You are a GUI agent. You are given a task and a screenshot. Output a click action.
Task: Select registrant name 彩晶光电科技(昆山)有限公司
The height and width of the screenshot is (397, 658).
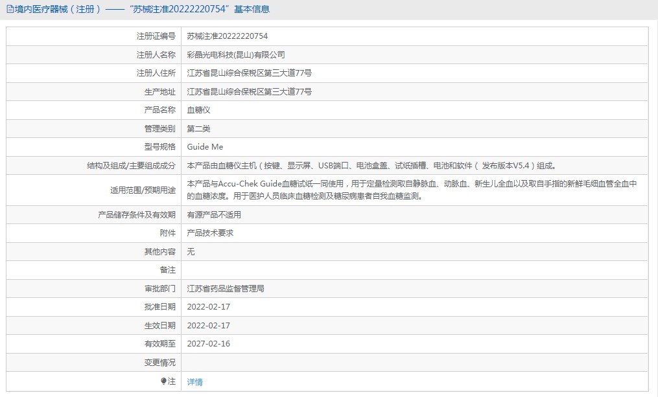coord(236,54)
